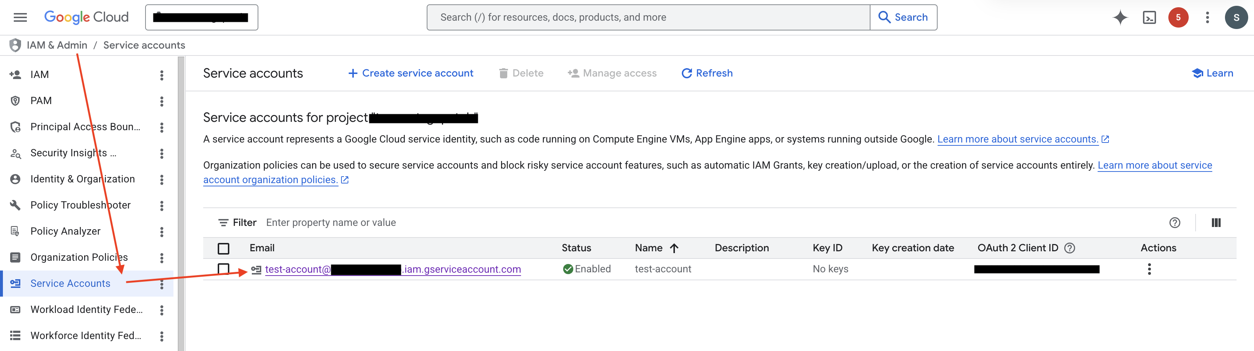Open more options beside IAM
The image size is (1254, 351).
pos(161,75)
